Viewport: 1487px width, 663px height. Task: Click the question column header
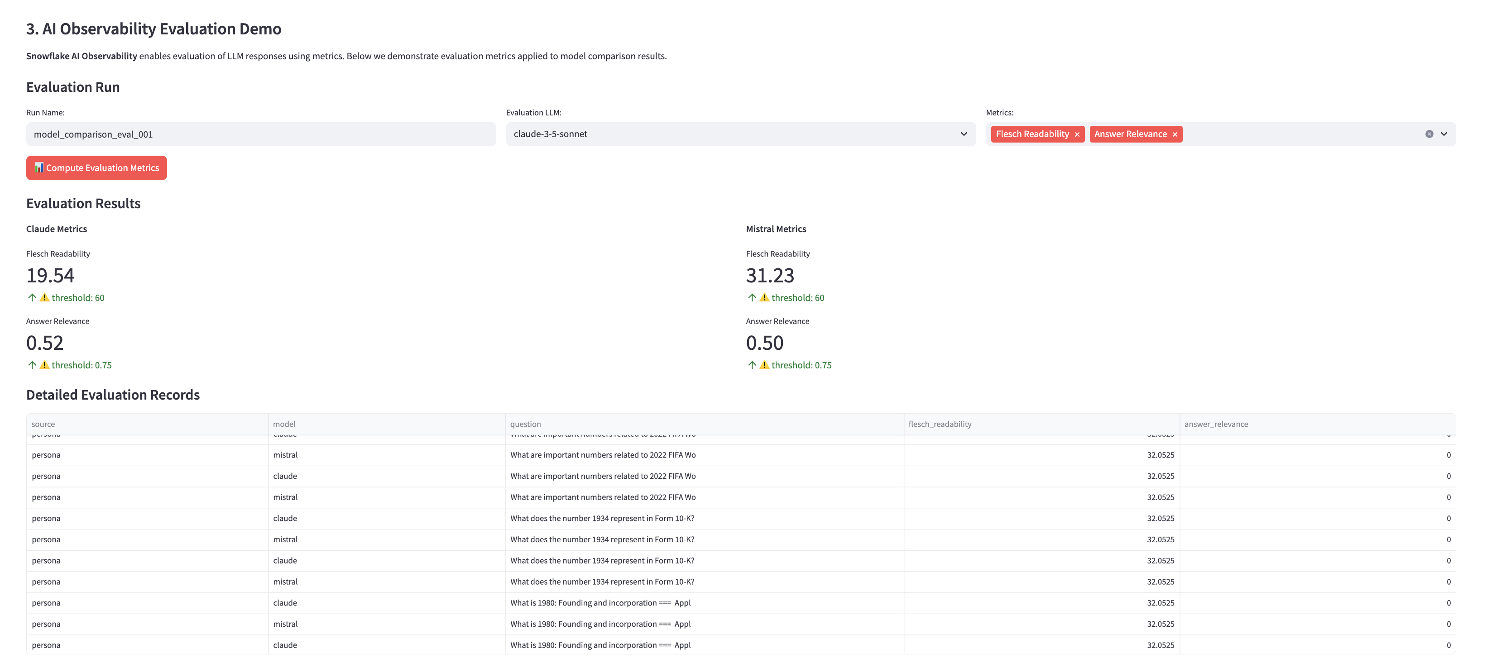(525, 424)
